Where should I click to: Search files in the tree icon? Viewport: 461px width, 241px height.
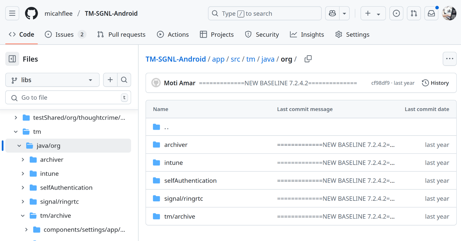(124, 80)
